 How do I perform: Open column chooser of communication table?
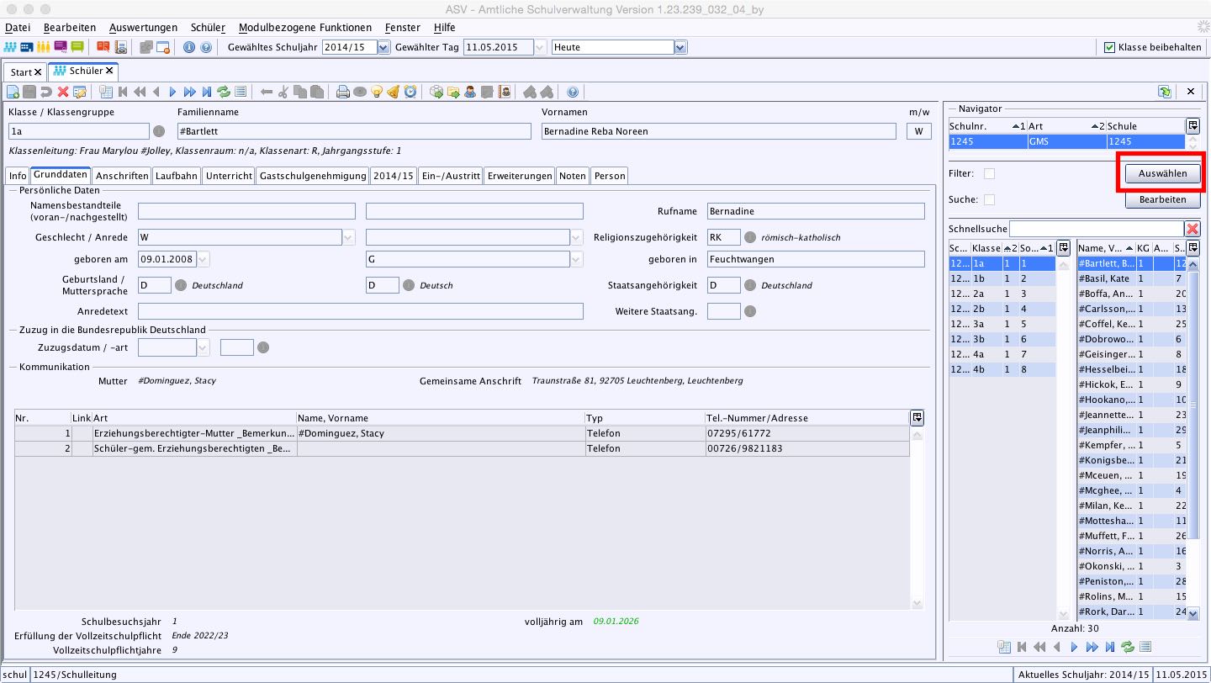point(917,417)
